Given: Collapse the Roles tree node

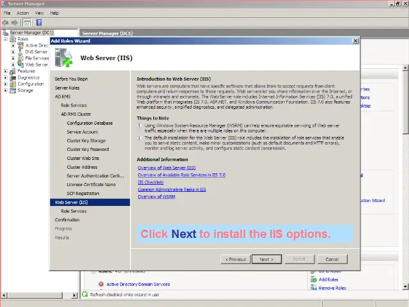Looking at the screenshot, I should pyautogui.click(x=6, y=39).
